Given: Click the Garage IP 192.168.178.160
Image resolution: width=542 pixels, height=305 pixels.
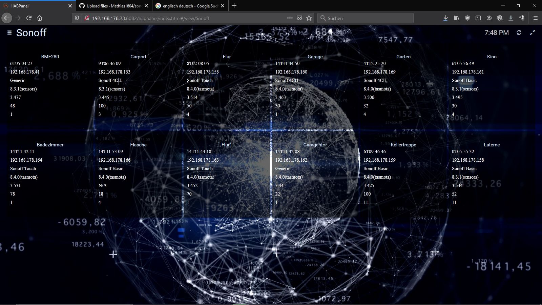Looking at the screenshot, I should [x=291, y=72].
